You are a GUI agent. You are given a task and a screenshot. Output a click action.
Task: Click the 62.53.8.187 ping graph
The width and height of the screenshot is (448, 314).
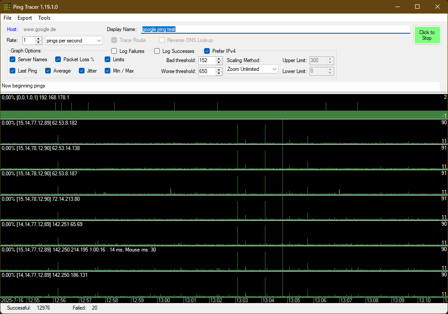pos(224,182)
